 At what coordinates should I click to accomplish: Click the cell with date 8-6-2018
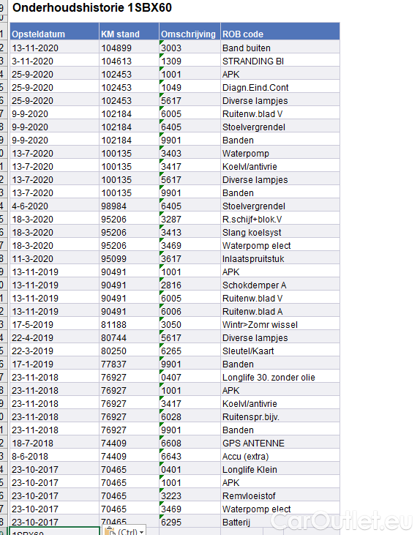point(55,456)
